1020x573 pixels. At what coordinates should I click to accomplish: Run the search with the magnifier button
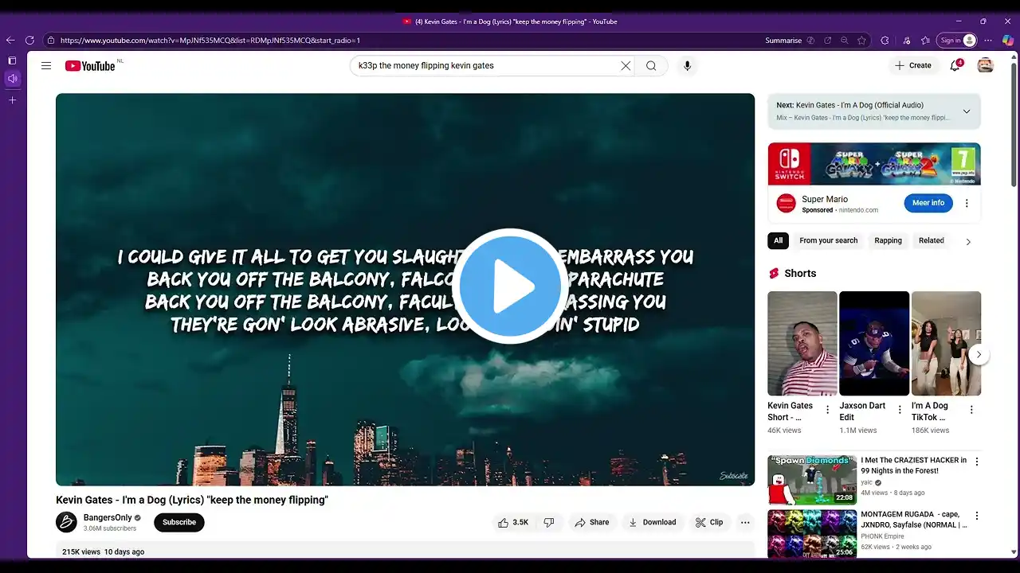[x=651, y=66]
